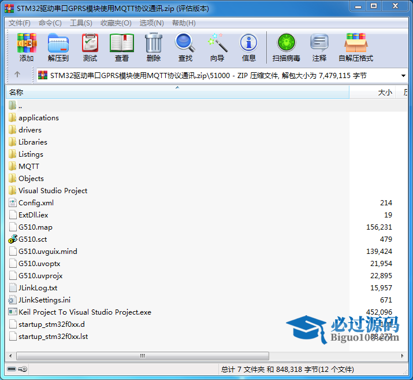Select the Keil Project exe icon
Screen dimensions: 413x380
(x=13, y=312)
